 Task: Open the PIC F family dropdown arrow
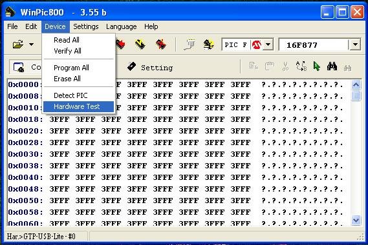coord(268,44)
